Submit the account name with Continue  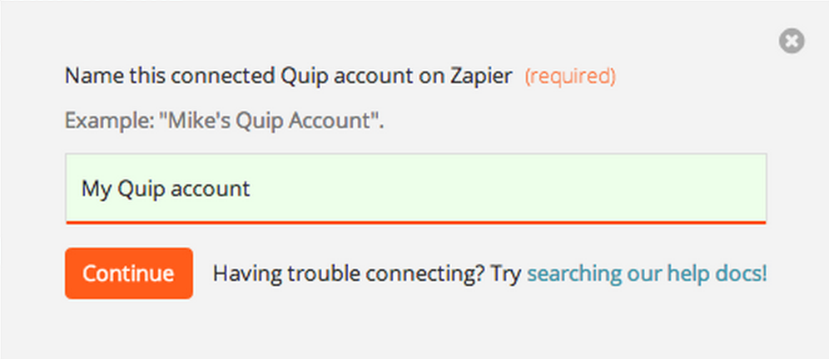click(x=129, y=273)
